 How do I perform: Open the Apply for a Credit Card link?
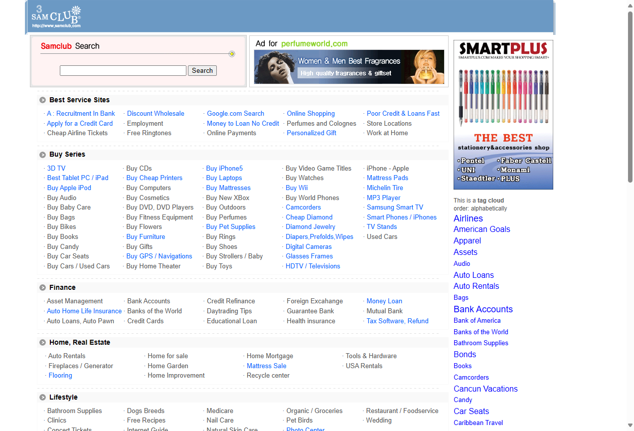coord(80,123)
